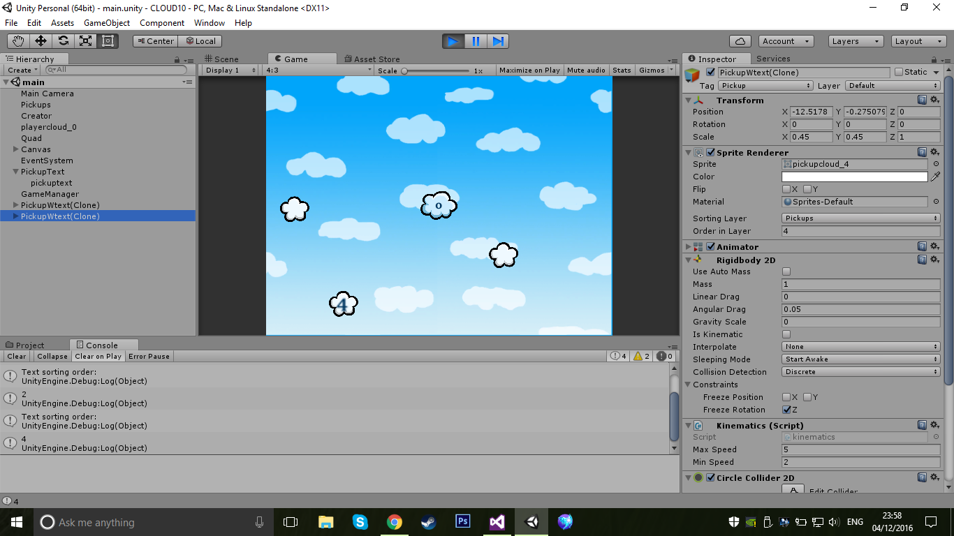Screen dimensions: 954x536
Task: Toggle Error Pause button
Action: pos(149,356)
